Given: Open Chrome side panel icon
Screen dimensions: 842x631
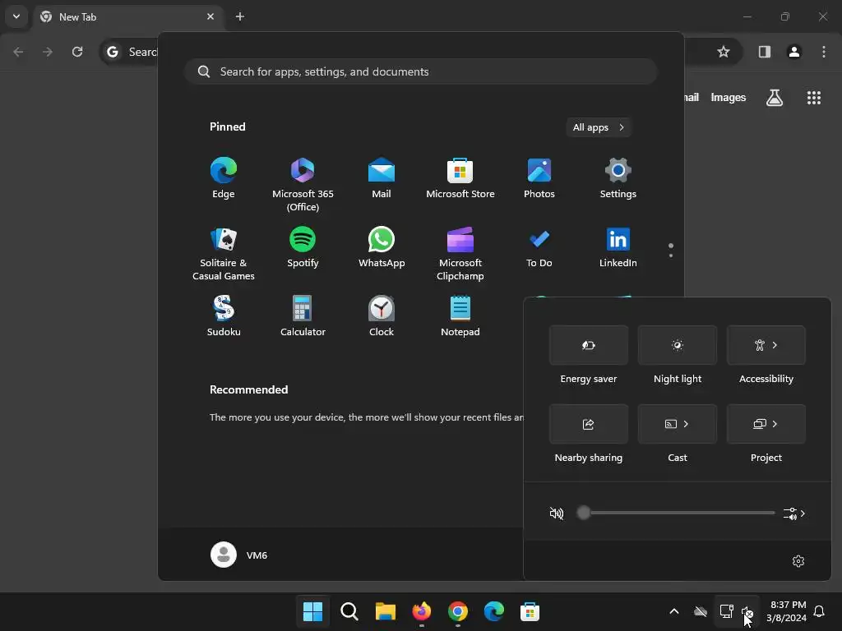Looking at the screenshot, I should click(764, 52).
